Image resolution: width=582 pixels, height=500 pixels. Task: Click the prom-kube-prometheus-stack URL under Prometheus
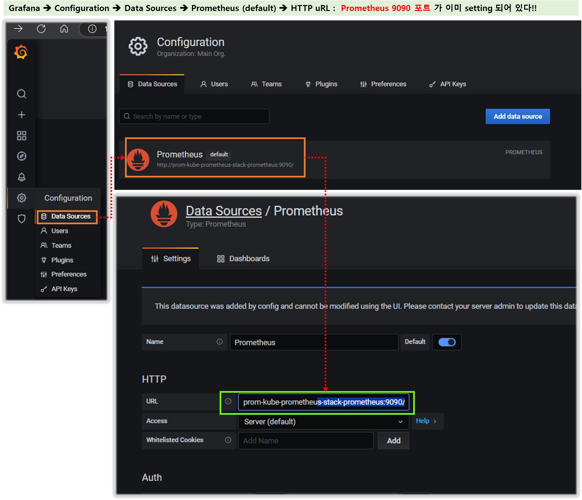point(225,165)
